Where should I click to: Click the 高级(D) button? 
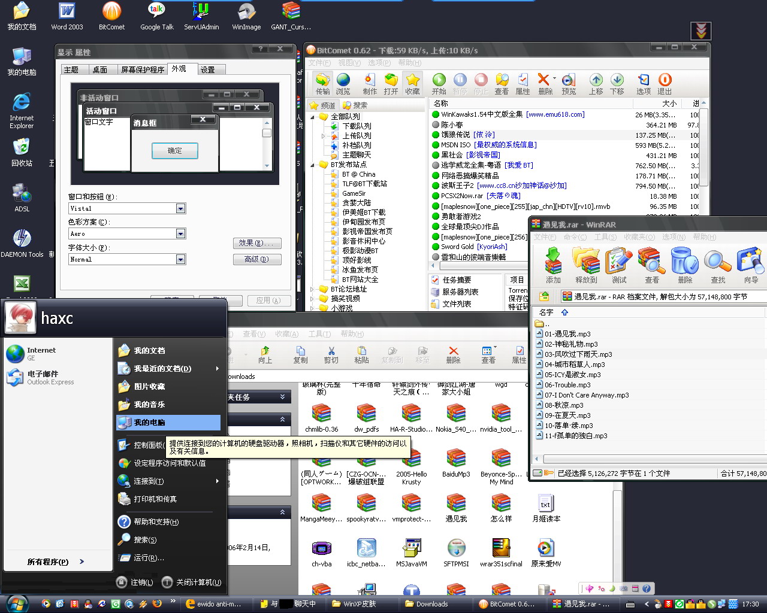tap(257, 259)
